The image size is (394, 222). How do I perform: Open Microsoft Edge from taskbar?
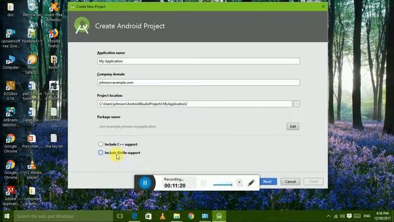click(x=134, y=216)
